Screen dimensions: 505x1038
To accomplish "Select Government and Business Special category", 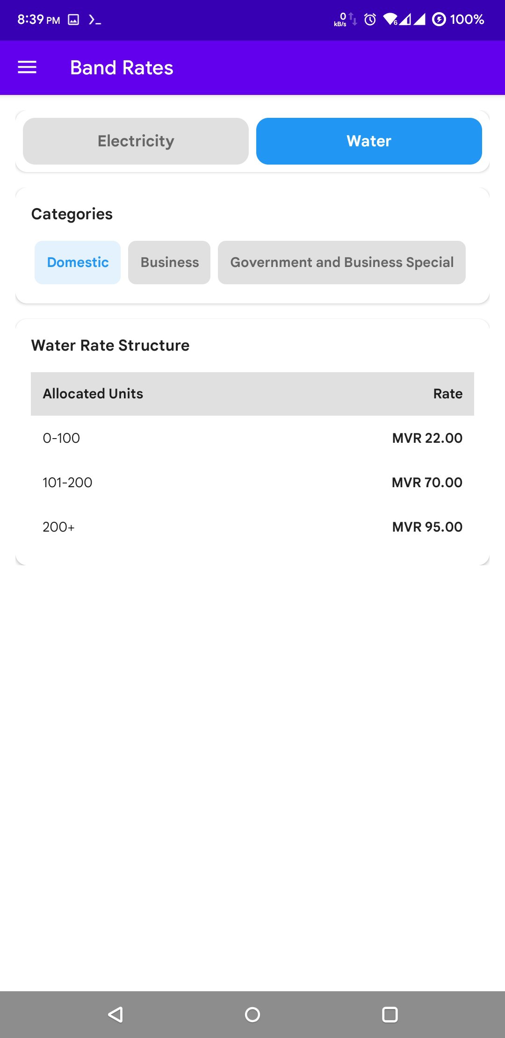I will pyautogui.click(x=342, y=262).
